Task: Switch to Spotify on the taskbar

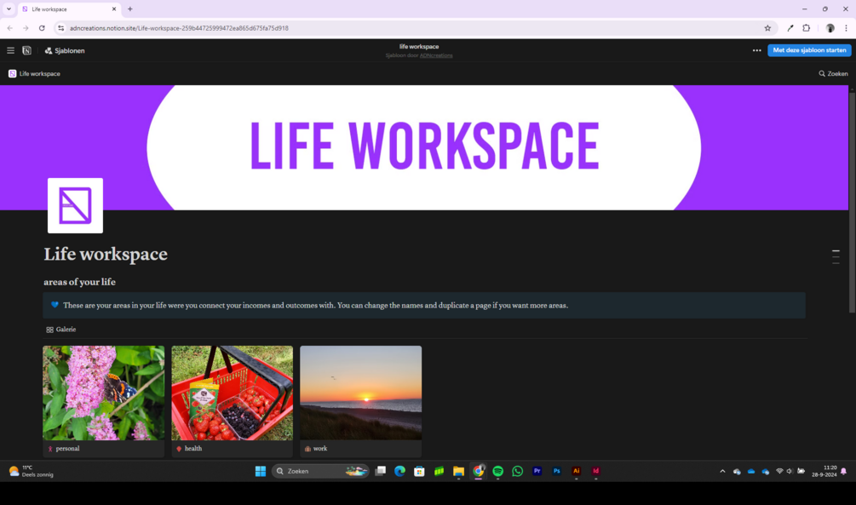Action: (x=498, y=471)
